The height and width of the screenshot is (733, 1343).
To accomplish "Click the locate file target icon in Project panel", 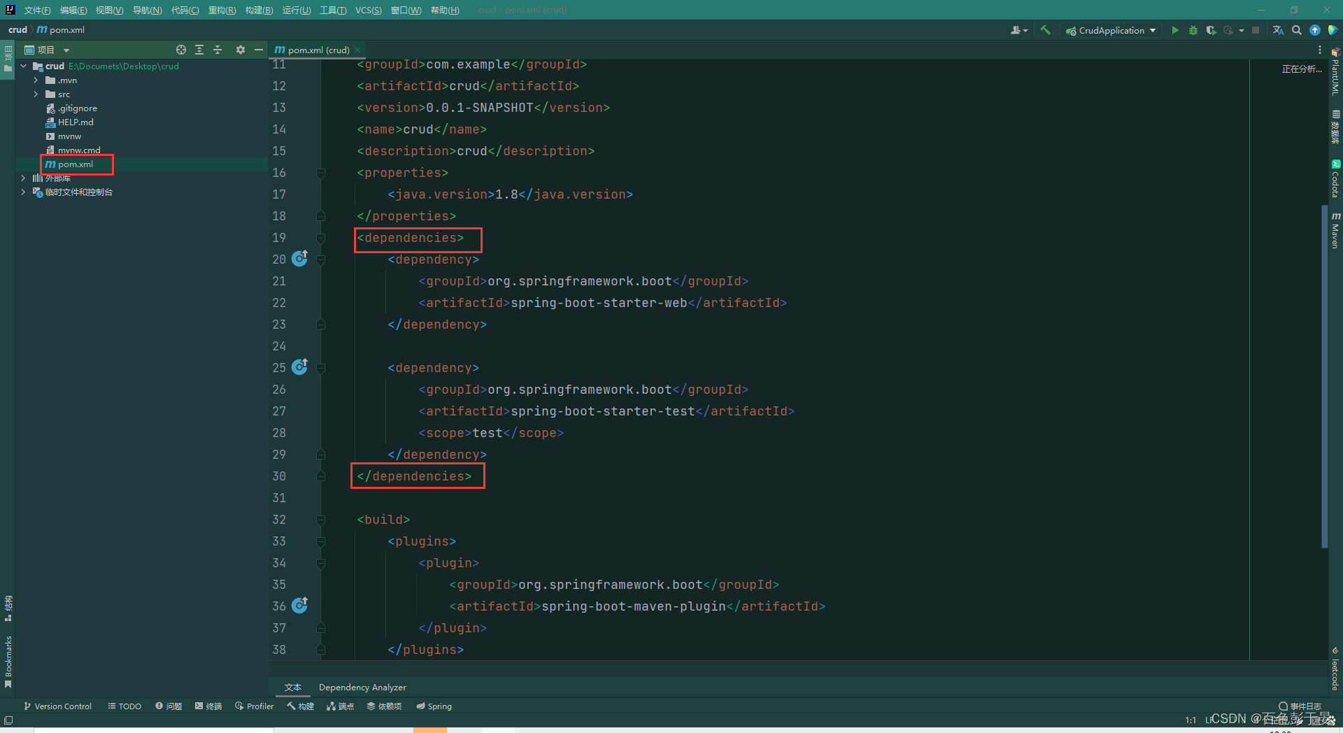I will pos(181,50).
